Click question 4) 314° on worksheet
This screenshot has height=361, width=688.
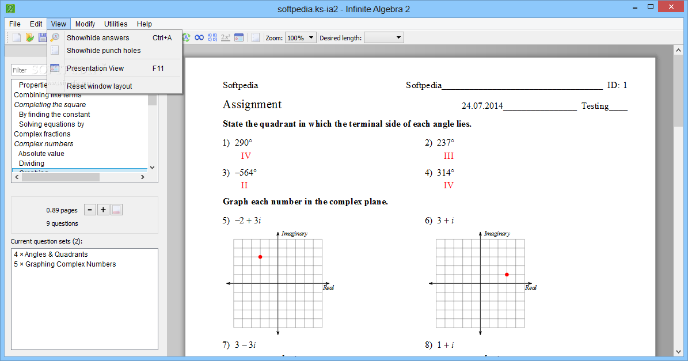point(440,172)
